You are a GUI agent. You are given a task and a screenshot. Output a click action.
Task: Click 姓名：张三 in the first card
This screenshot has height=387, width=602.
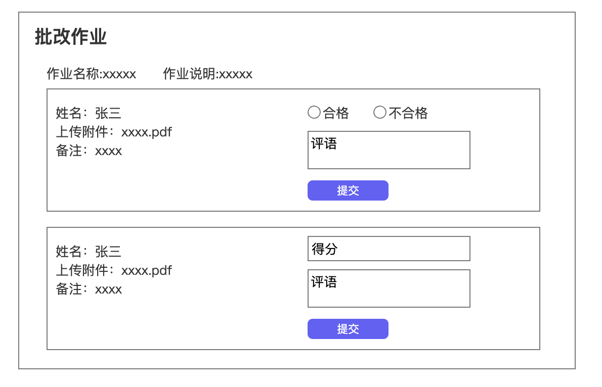89,114
